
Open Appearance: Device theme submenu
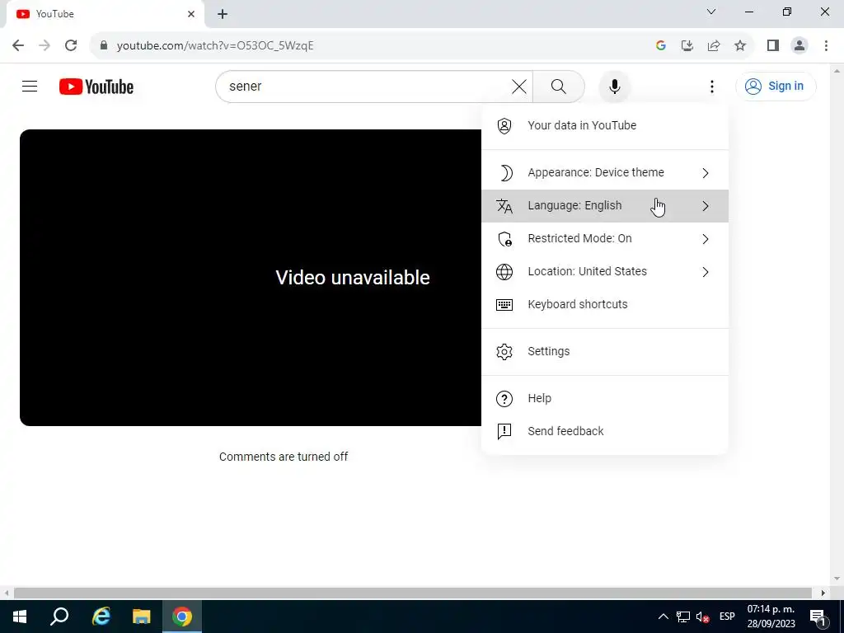click(x=605, y=173)
